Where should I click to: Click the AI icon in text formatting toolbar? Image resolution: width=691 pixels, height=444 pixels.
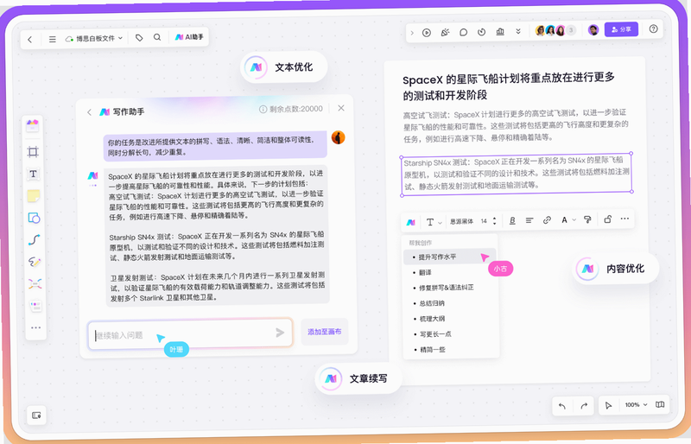[411, 222]
